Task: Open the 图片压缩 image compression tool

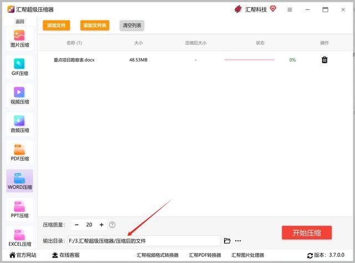Action: point(20,38)
